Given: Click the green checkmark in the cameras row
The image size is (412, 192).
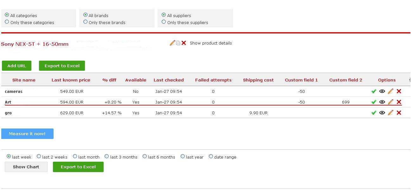Looking at the screenshot, I should [374, 91].
